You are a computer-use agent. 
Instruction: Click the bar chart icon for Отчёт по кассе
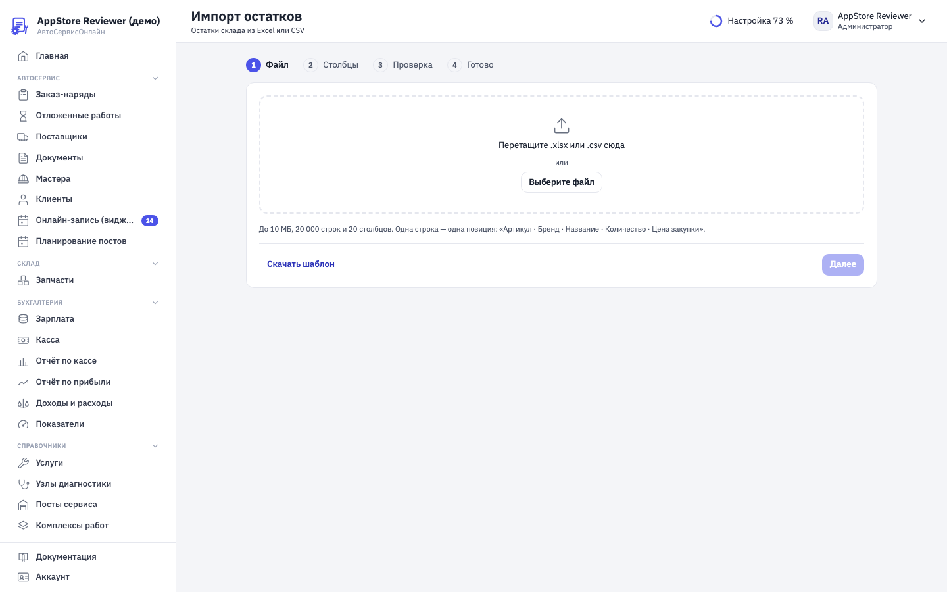(x=23, y=361)
